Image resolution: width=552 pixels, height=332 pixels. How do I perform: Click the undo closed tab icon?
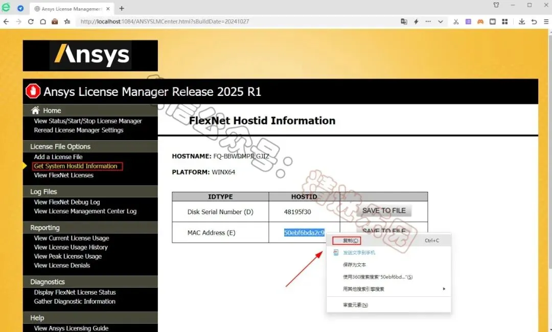coord(534,21)
